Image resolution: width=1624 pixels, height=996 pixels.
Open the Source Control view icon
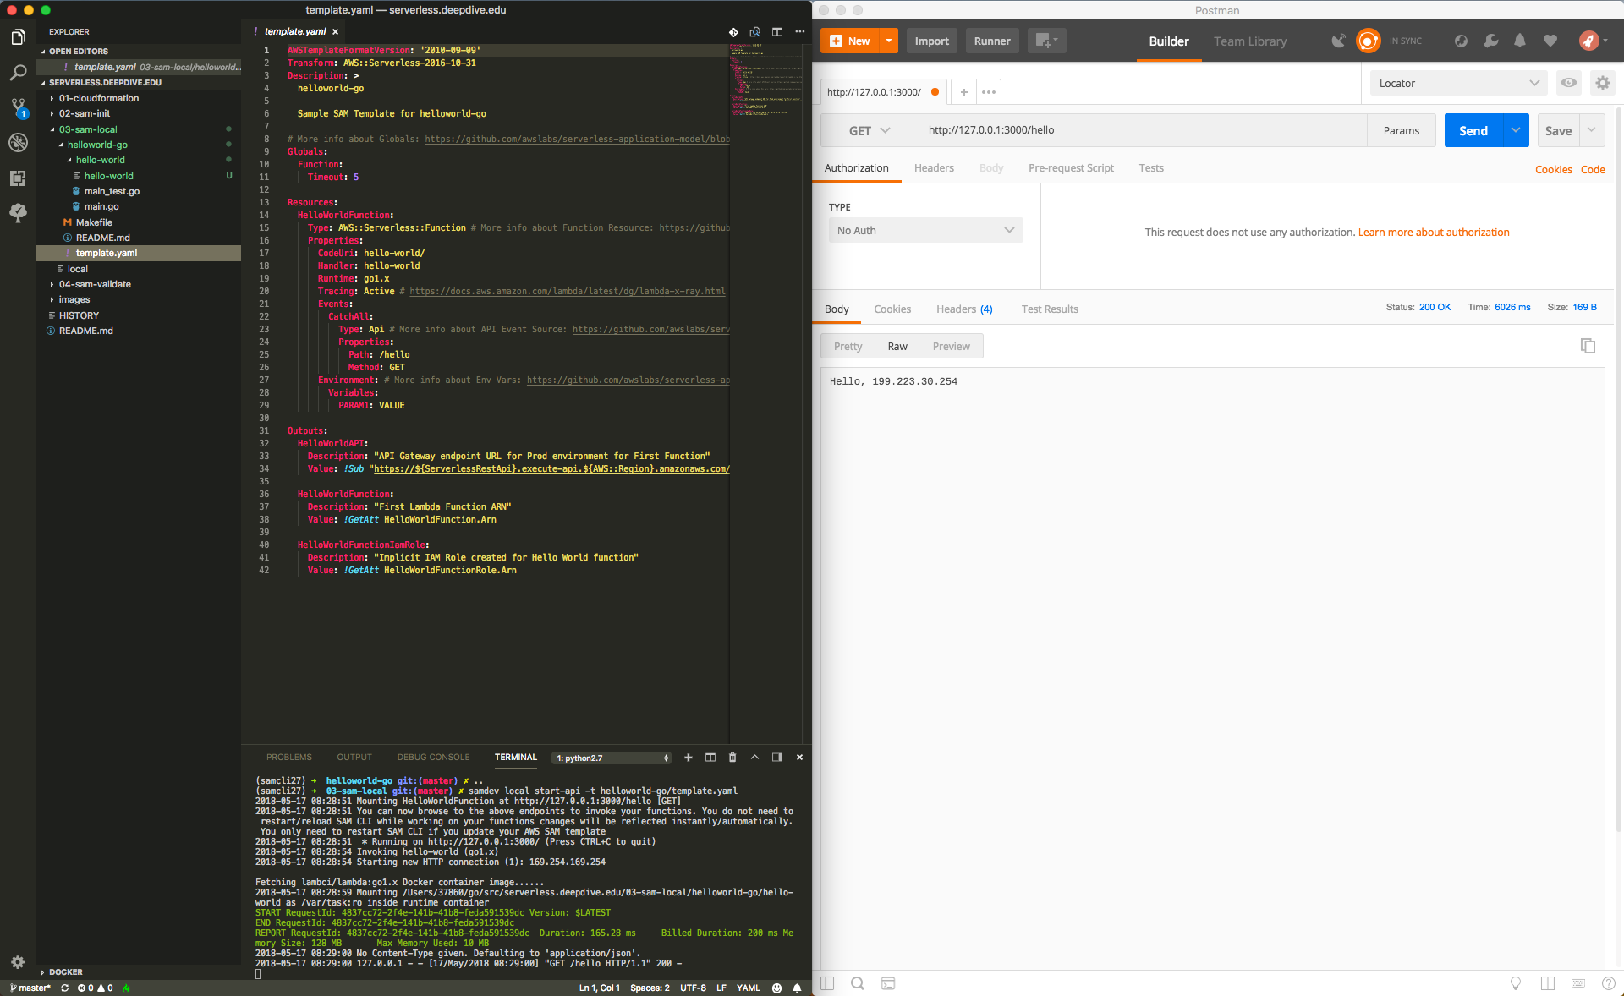pyautogui.click(x=18, y=107)
